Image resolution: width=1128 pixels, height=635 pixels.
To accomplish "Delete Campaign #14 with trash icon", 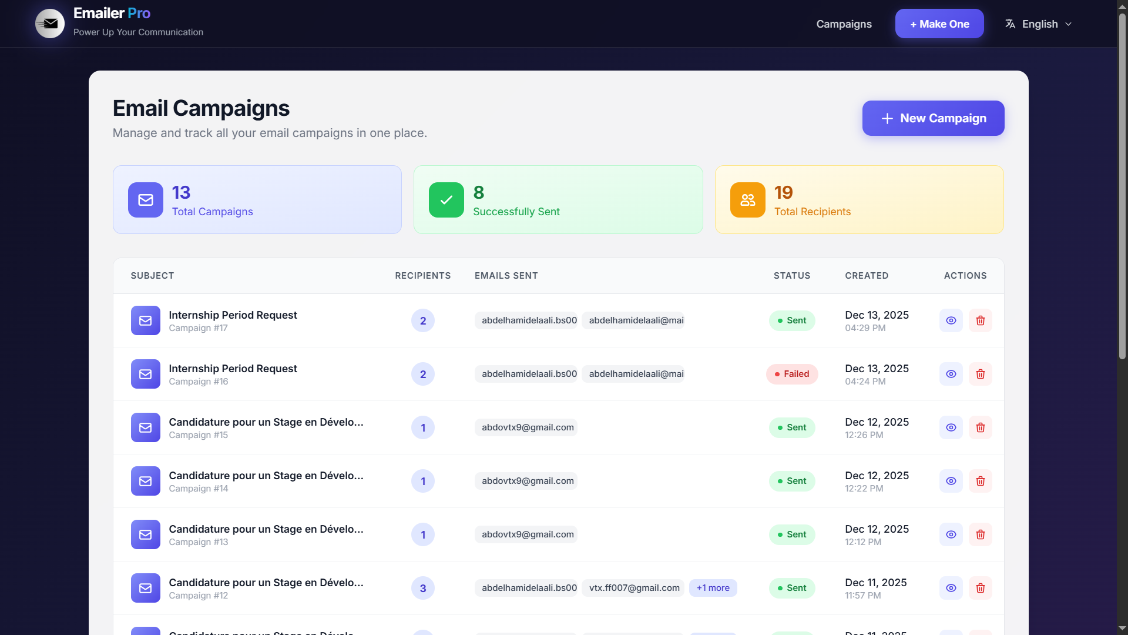I will click(981, 481).
